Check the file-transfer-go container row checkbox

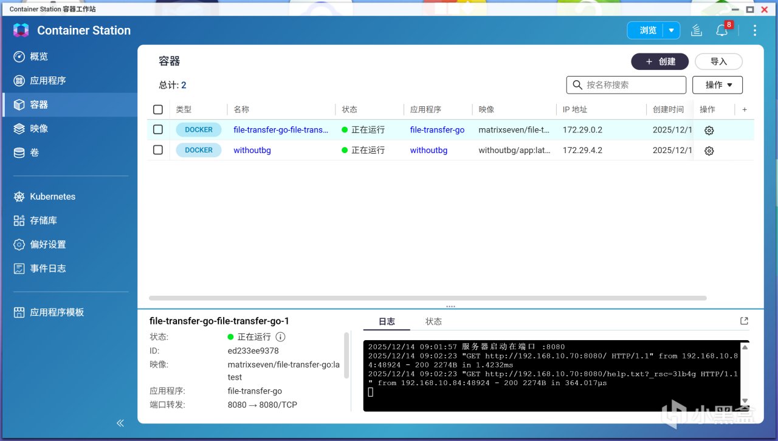158,129
